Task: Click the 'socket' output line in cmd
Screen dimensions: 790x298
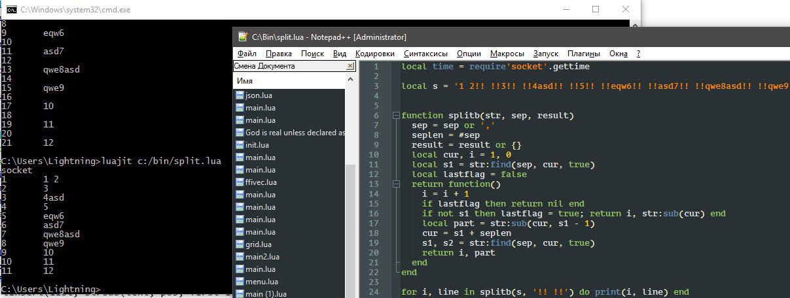Action: pos(17,169)
